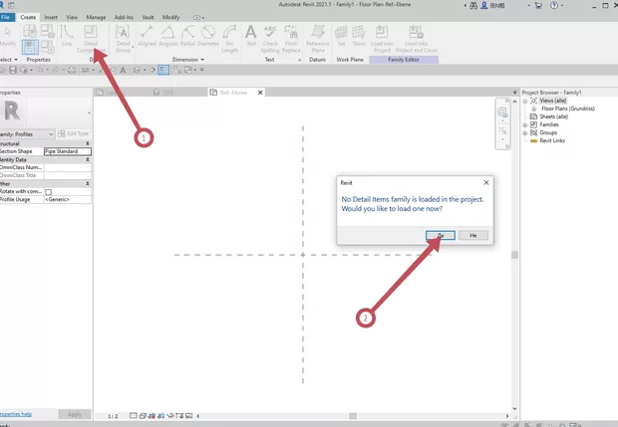Select the Aligned dimension tool

(x=147, y=36)
